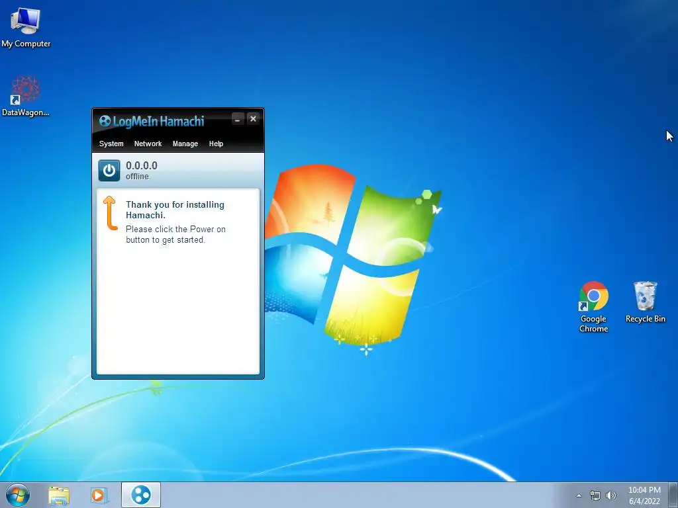This screenshot has height=508, width=678.
Task: Click the offline status label
Action: [x=137, y=176]
